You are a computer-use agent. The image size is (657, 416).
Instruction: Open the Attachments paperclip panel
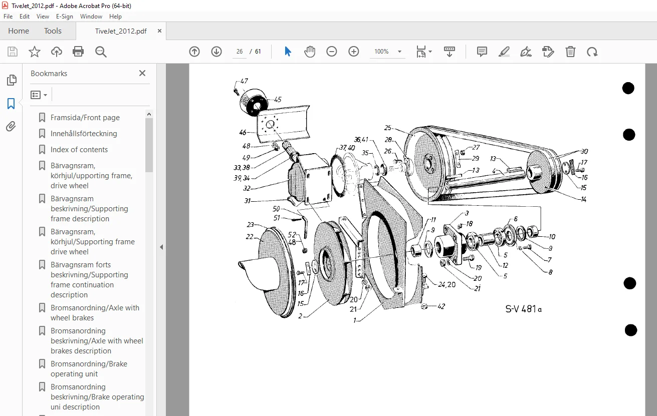pyautogui.click(x=11, y=127)
